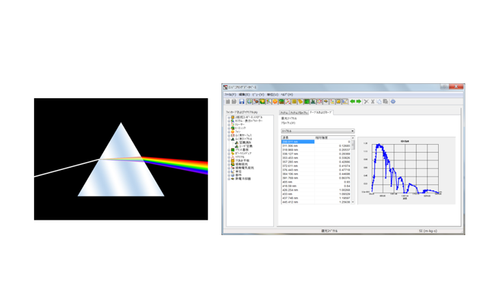Screen dimensions: 492x303
Task: Click the X Delete icon in toolbar
Action: coord(373,102)
